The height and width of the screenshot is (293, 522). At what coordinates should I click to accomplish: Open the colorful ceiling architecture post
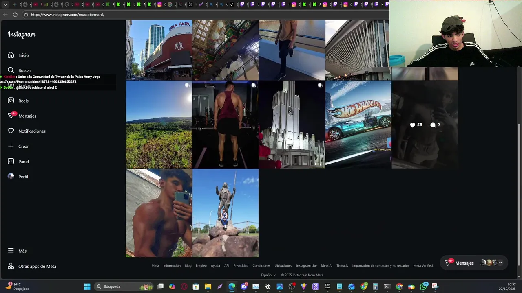226,50
